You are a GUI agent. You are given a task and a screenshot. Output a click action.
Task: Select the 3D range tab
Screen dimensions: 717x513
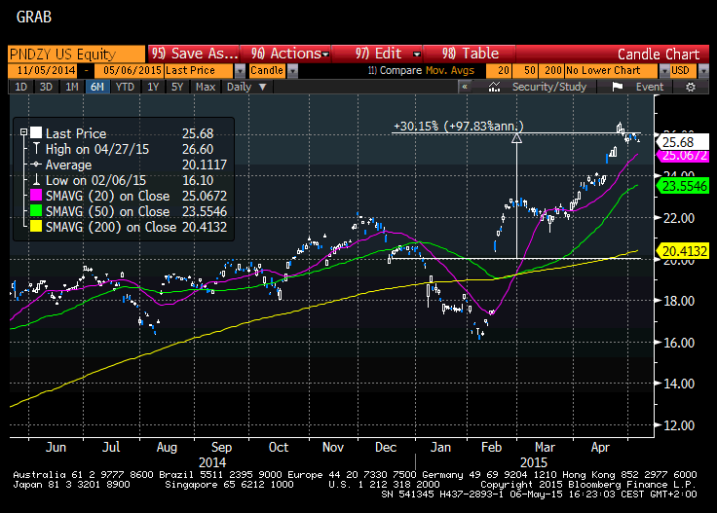tap(46, 87)
